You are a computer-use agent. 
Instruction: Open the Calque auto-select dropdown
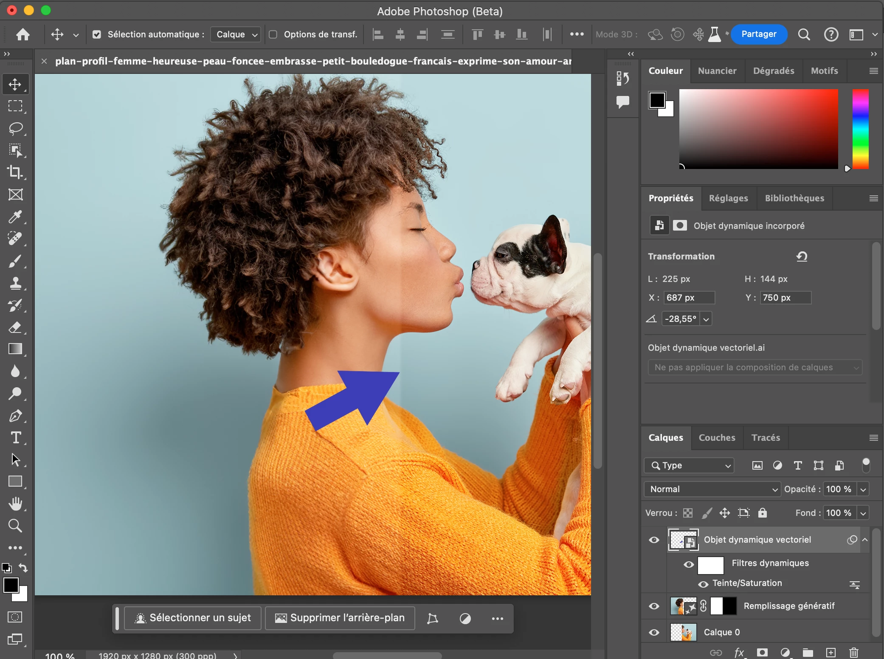236,34
